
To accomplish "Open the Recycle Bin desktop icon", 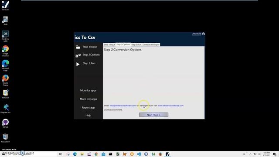I will [6, 138].
